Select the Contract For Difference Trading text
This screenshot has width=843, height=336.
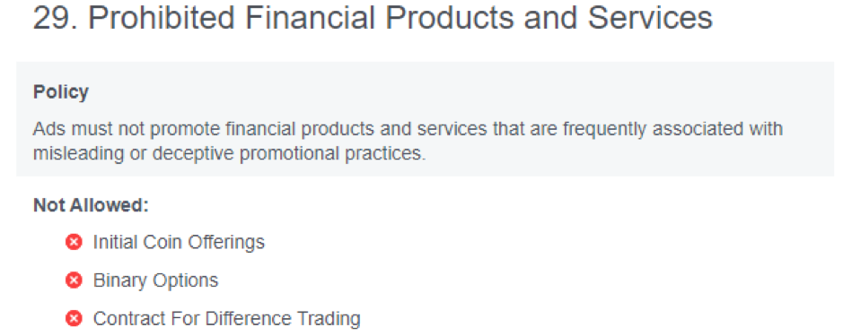(x=227, y=319)
